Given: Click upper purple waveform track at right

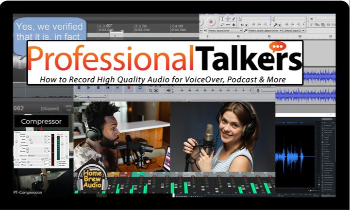Looking at the screenshot, I should coord(319,76).
